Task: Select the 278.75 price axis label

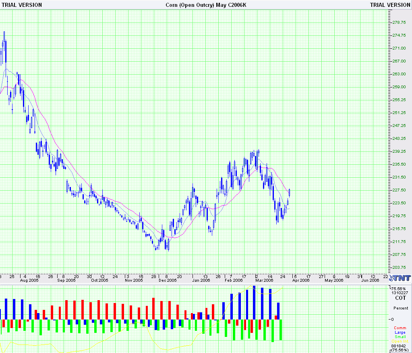Action: [399, 22]
